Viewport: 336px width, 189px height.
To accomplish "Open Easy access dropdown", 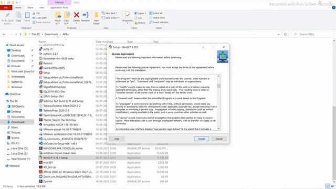I will [111, 18].
